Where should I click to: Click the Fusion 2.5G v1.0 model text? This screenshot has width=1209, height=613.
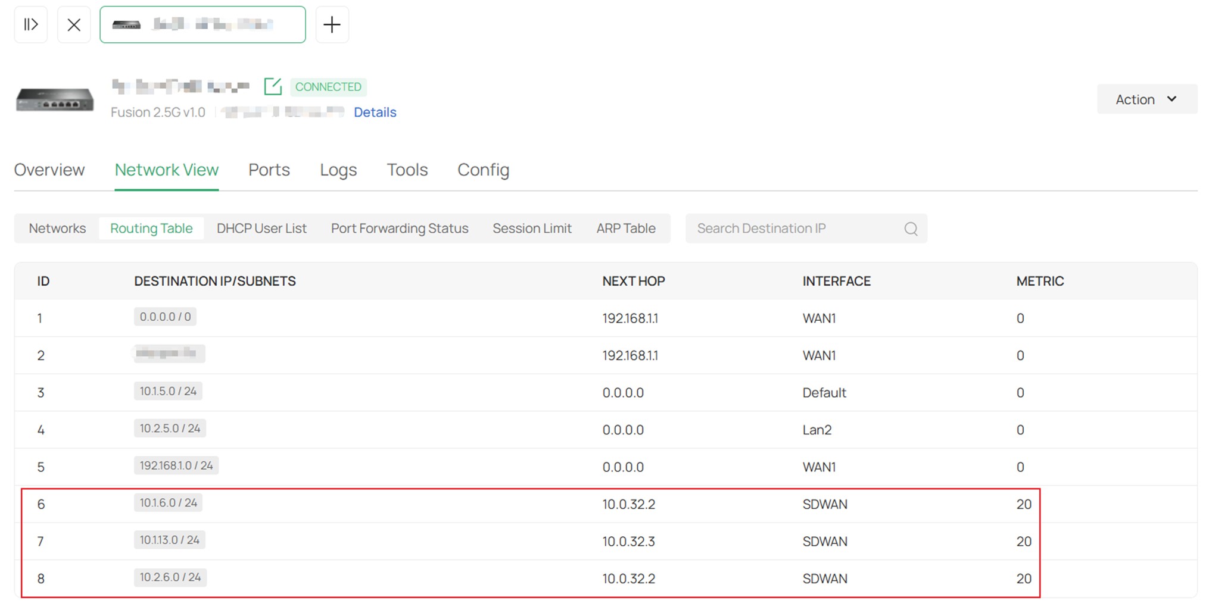click(158, 112)
